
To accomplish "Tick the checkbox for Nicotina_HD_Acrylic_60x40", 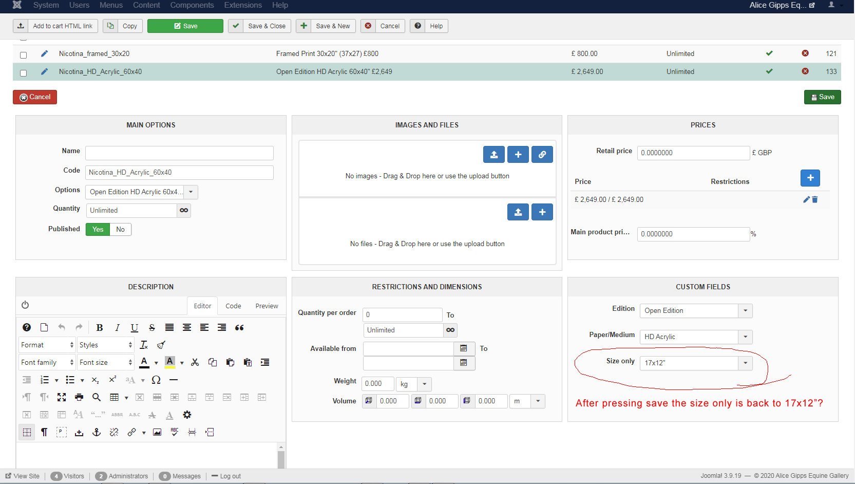I will click(23, 73).
